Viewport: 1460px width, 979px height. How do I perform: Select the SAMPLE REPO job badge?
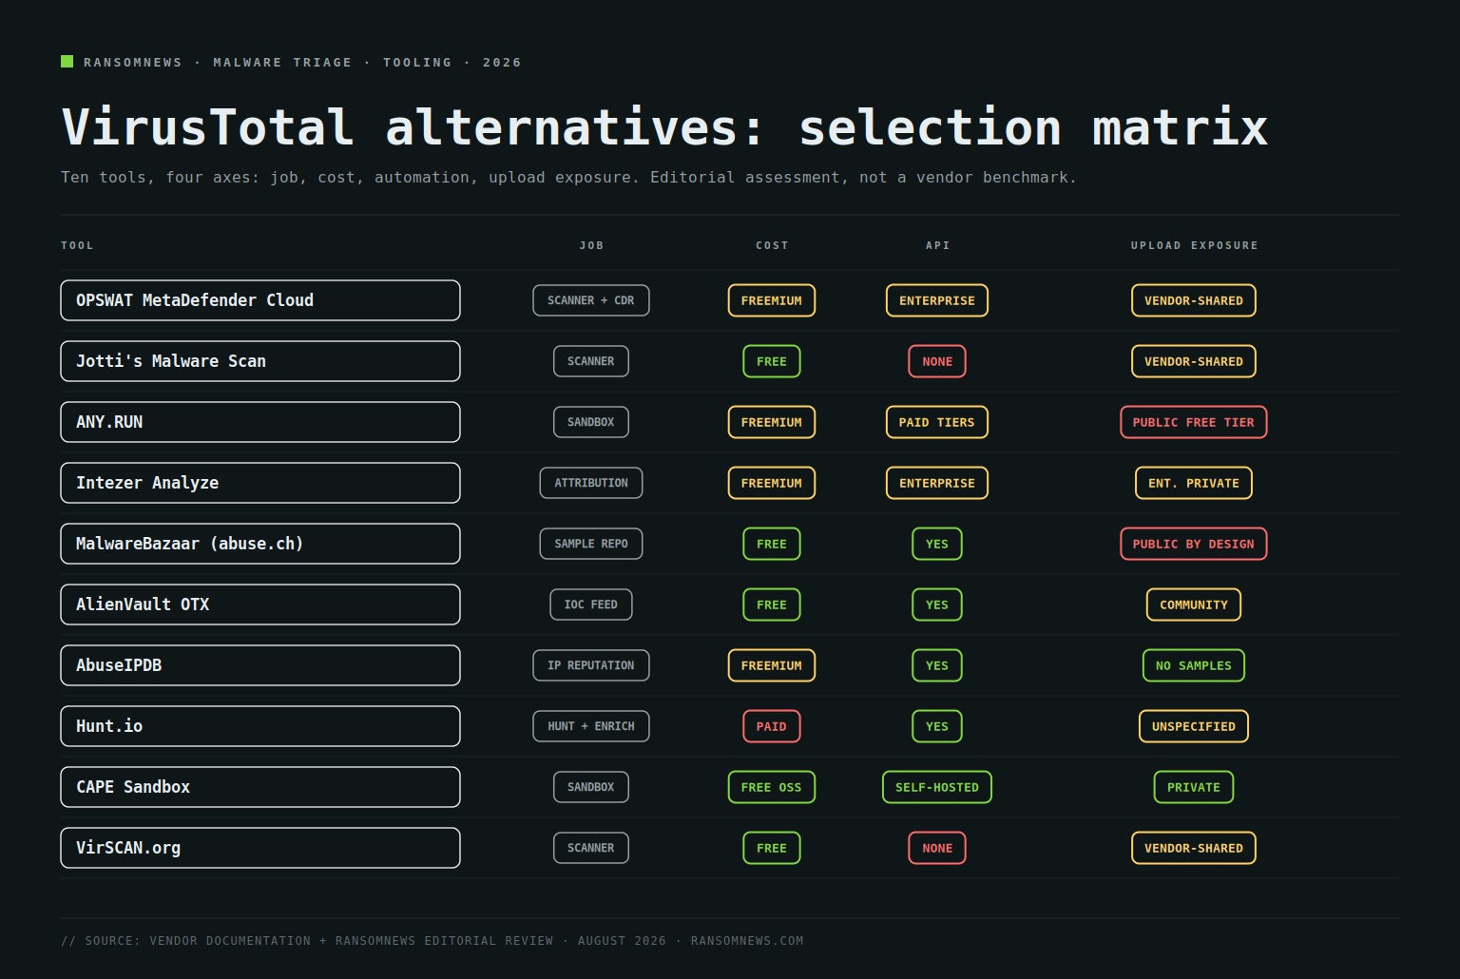591,544
